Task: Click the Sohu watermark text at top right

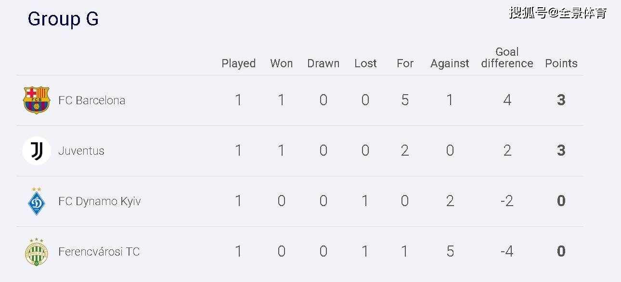Action: coord(558,13)
